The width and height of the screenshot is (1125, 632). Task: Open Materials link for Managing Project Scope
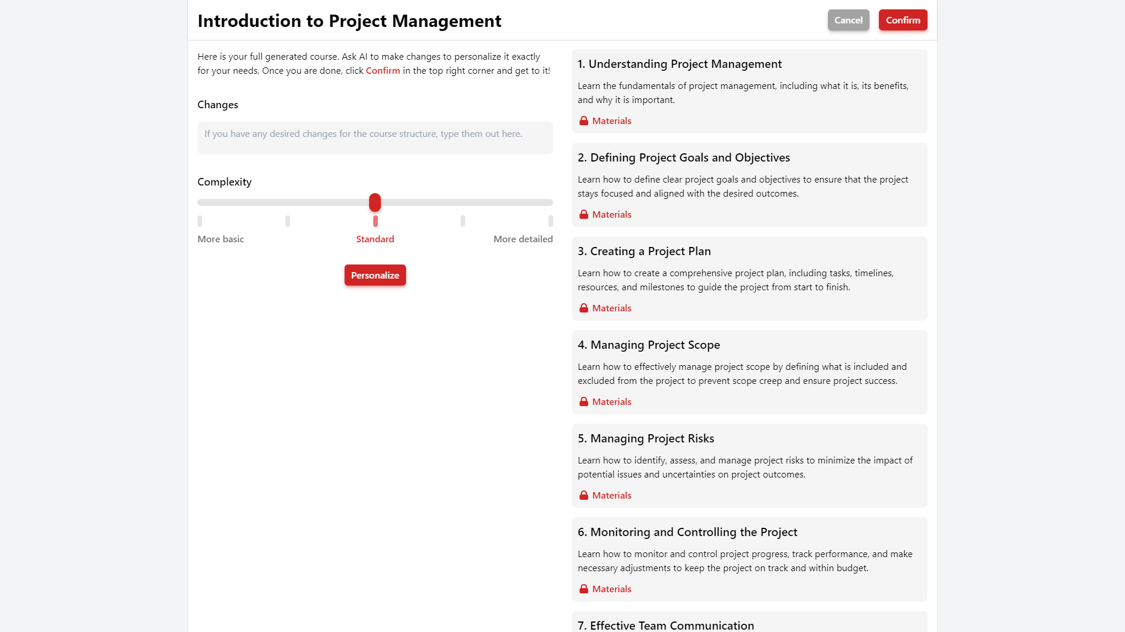click(611, 402)
